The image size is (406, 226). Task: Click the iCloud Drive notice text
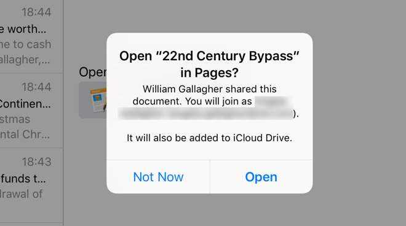[x=209, y=138]
